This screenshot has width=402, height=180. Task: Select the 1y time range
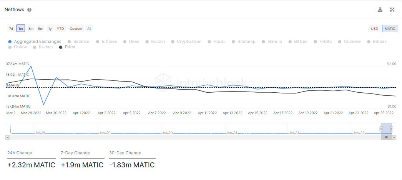pos(50,28)
